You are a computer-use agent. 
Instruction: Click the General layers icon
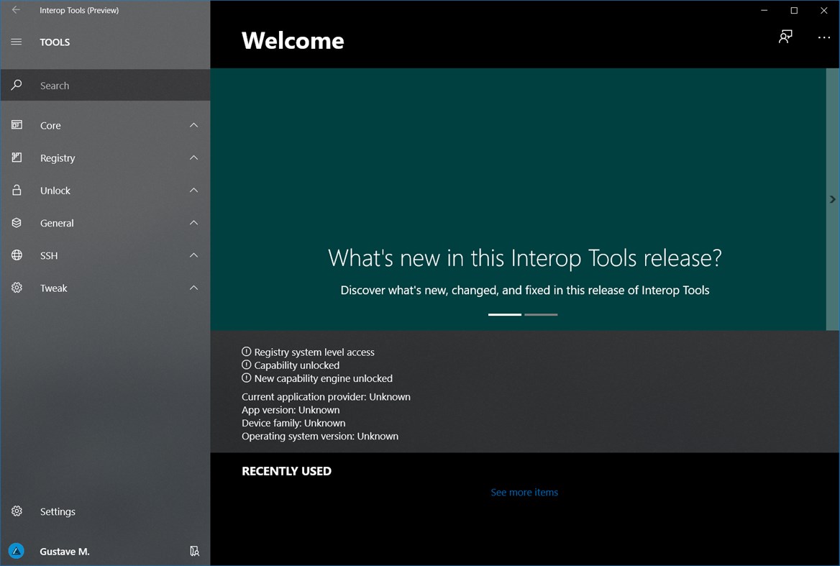click(17, 223)
